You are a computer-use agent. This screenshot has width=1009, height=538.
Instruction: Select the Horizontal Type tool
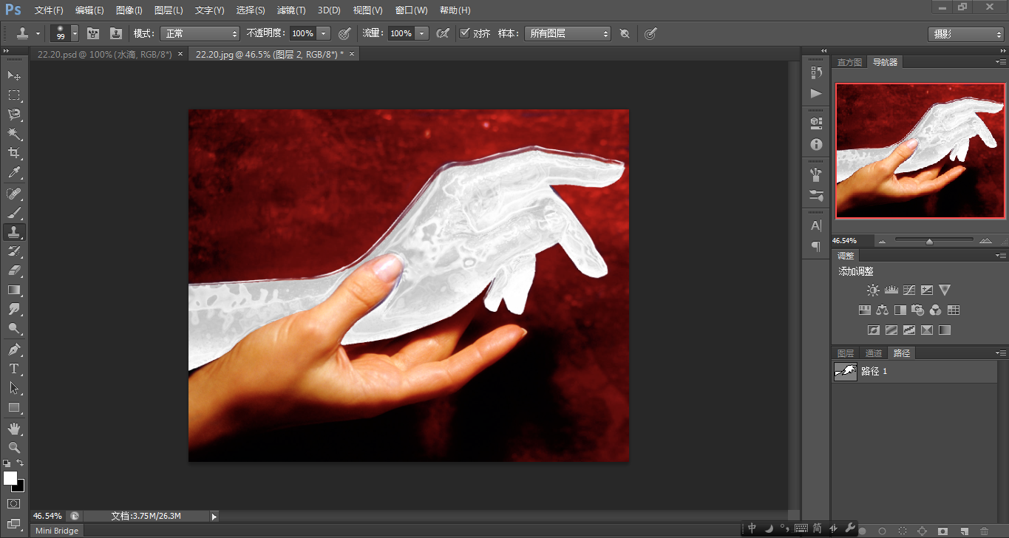pos(14,368)
